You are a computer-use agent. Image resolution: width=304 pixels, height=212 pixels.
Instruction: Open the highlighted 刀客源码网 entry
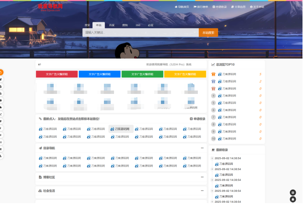coord(121,129)
